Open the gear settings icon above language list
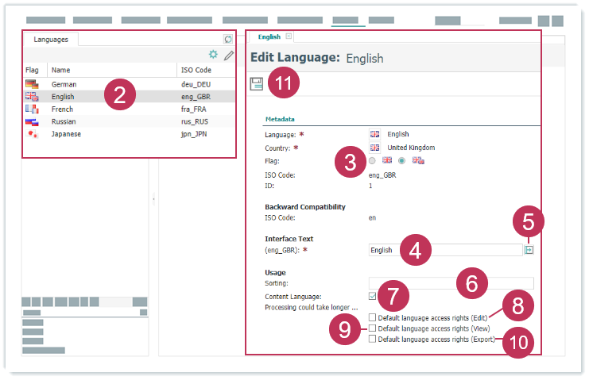Image resolution: width=589 pixels, height=380 pixels. point(213,55)
